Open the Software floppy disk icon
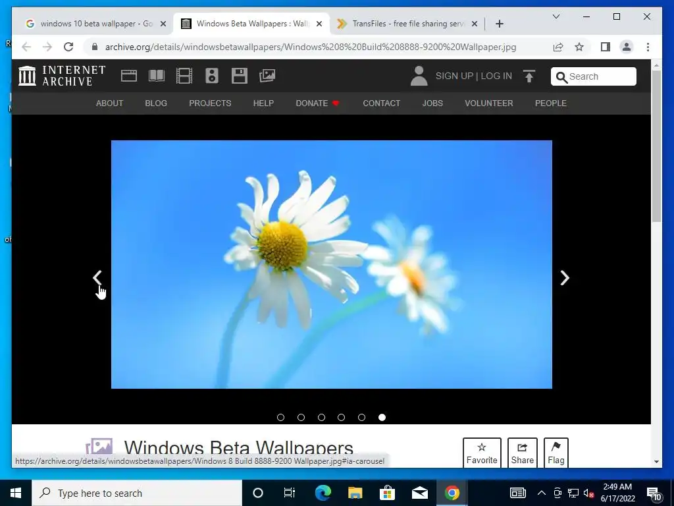Image resolution: width=674 pixels, height=506 pixels. tap(240, 76)
